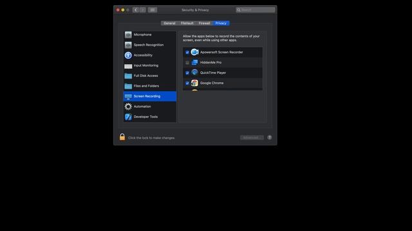Image resolution: width=412 pixels, height=231 pixels.
Task: Select Speech Recognition label in the list
Action: point(149,45)
